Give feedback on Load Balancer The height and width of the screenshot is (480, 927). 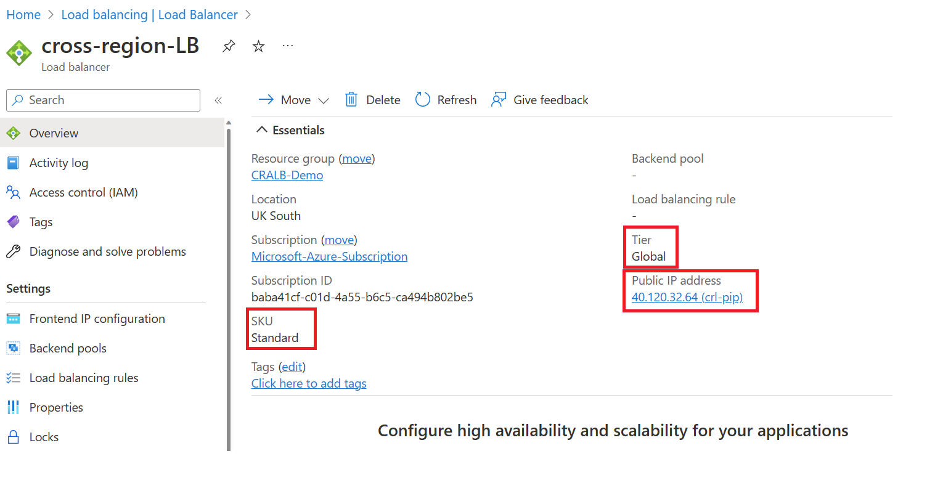tap(539, 99)
